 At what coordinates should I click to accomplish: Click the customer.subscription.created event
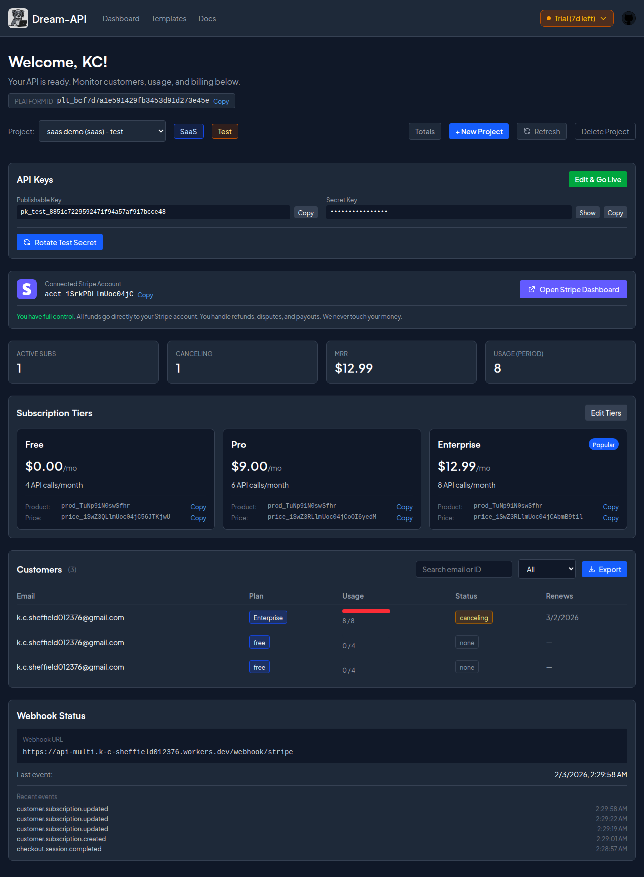(x=61, y=839)
